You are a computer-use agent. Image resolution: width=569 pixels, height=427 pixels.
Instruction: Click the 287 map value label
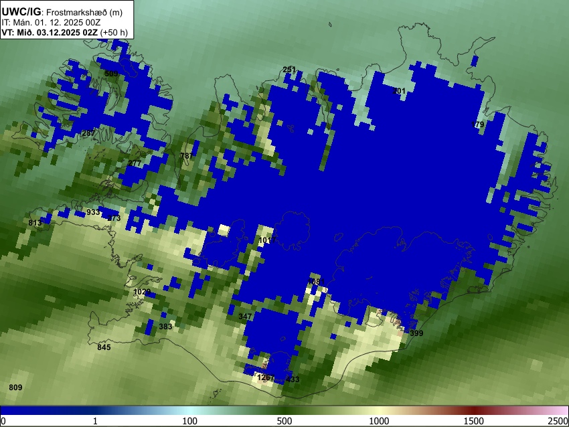pyautogui.click(x=88, y=133)
